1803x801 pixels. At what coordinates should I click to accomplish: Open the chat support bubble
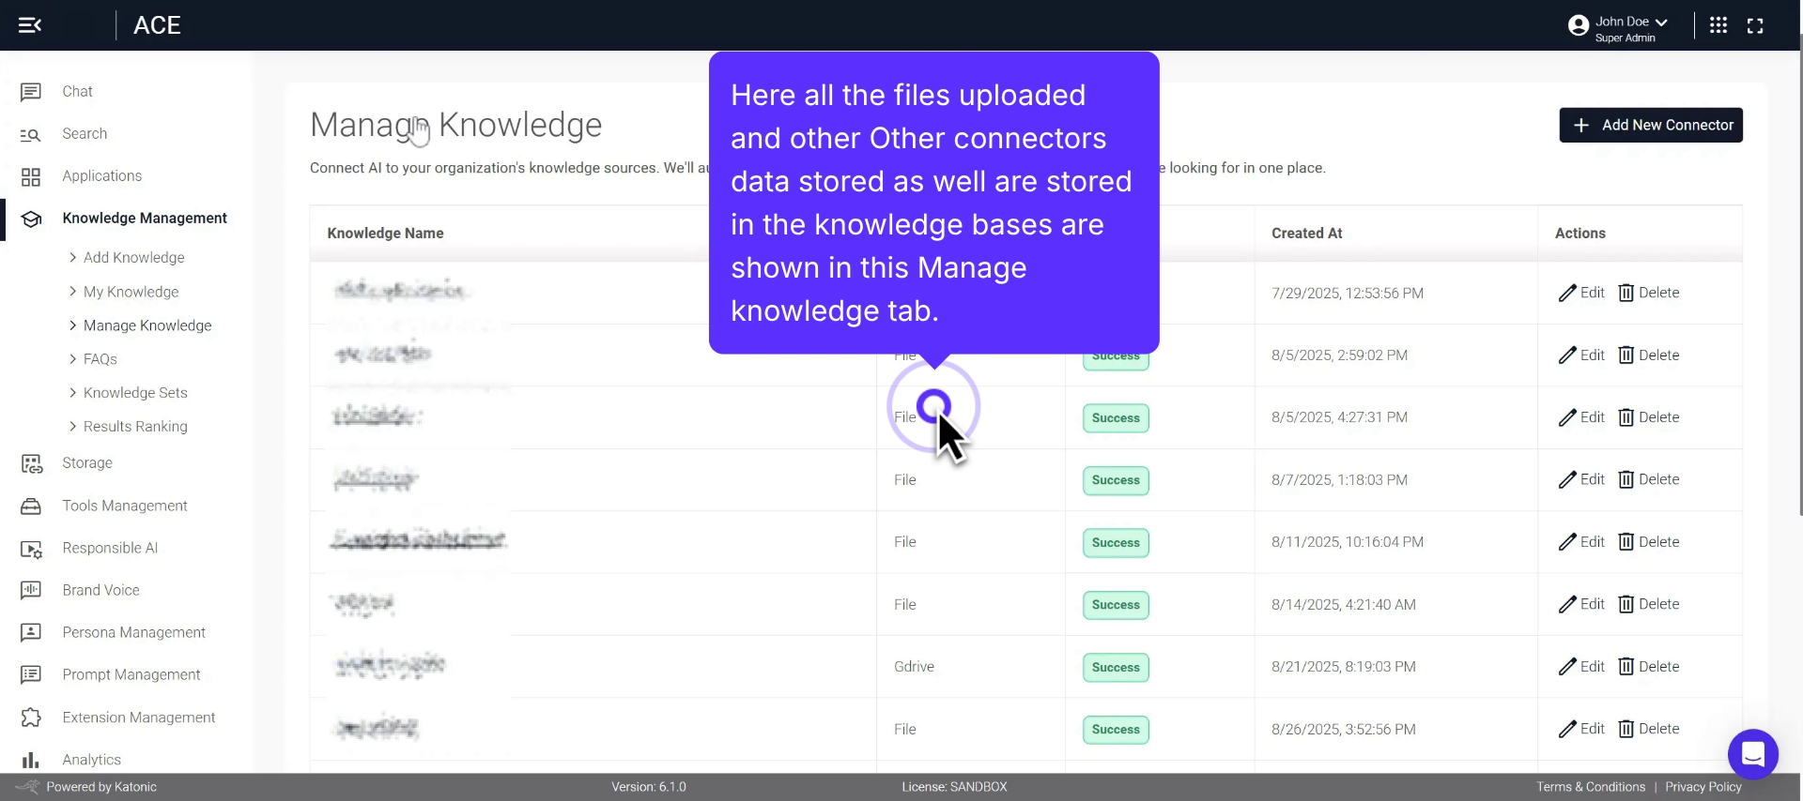point(1753,754)
